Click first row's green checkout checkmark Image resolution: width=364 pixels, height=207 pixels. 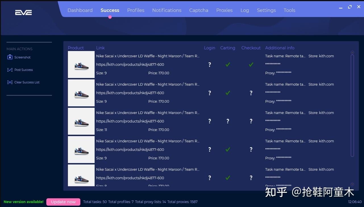tap(251, 65)
